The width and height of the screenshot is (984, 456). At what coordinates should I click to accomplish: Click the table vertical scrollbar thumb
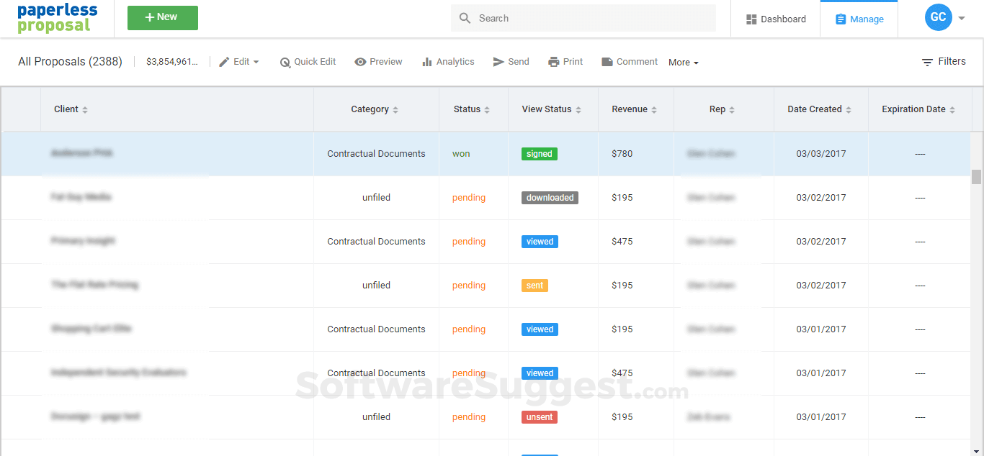pos(976,177)
